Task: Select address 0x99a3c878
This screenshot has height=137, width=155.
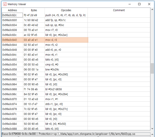Action: click(10, 109)
